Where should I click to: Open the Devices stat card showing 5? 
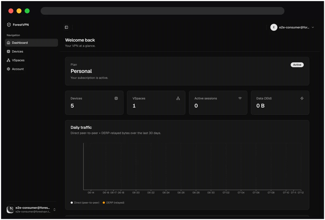click(94, 103)
